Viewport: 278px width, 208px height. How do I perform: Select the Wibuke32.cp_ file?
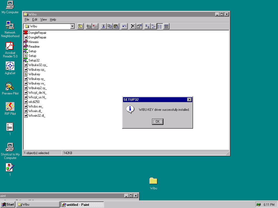pos(36,65)
